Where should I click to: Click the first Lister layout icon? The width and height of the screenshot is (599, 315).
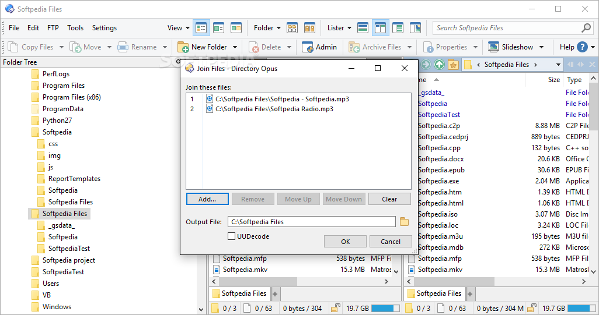click(x=363, y=28)
